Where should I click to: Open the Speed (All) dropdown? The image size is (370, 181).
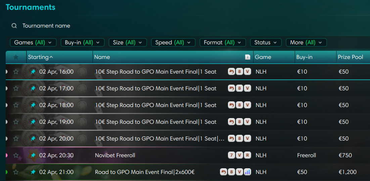173,42
